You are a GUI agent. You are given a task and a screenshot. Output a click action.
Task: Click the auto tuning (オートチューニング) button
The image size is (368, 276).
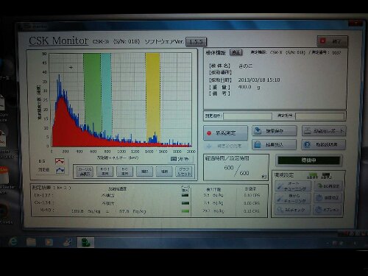[x=293, y=186]
